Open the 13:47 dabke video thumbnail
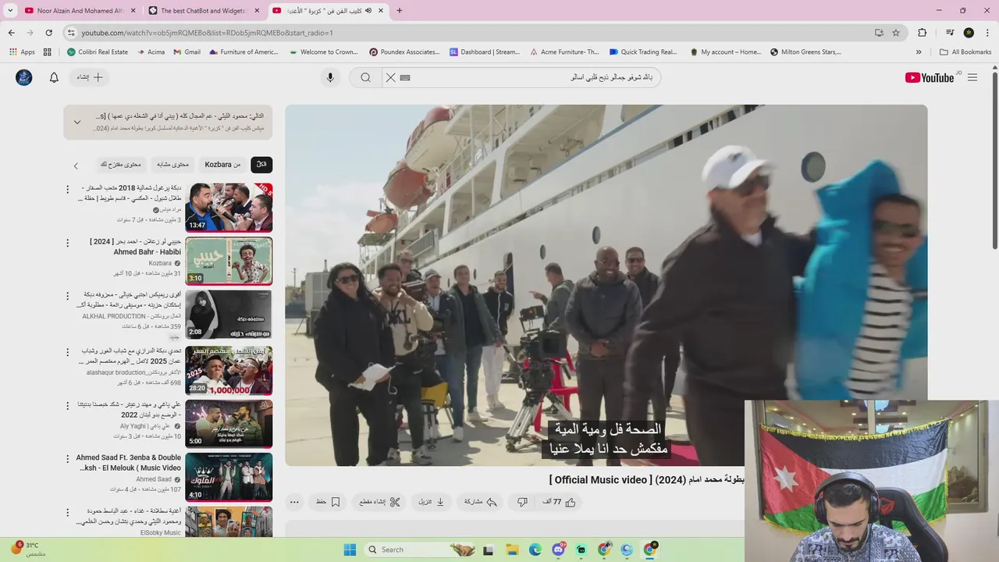 point(229,208)
